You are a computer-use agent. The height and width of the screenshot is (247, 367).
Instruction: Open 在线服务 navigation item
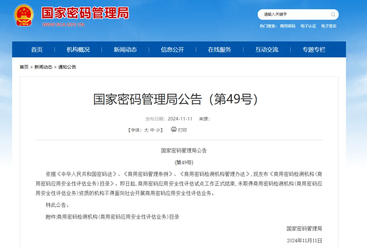pyautogui.click(x=220, y=50)
